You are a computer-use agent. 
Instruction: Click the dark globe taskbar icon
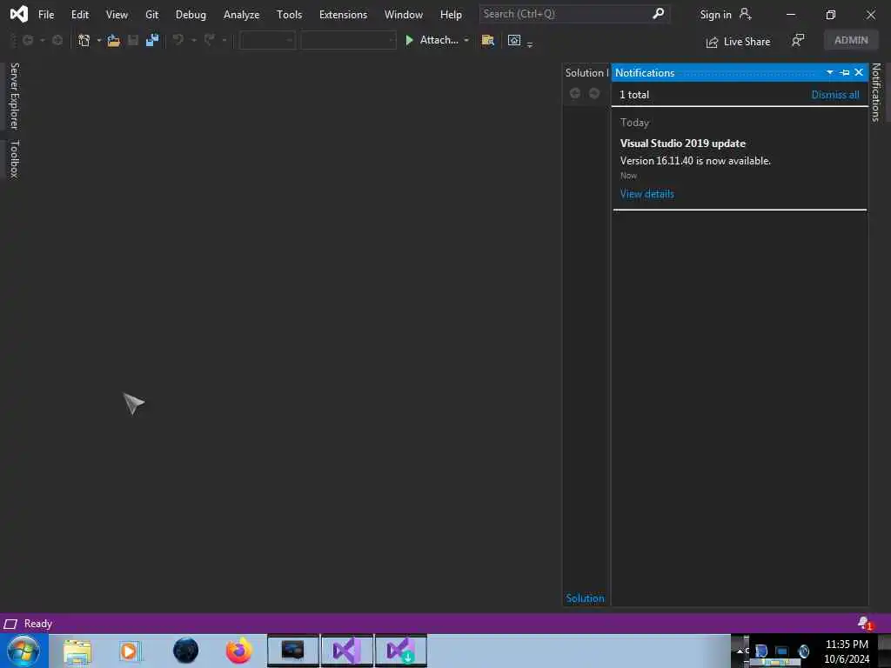186,651
